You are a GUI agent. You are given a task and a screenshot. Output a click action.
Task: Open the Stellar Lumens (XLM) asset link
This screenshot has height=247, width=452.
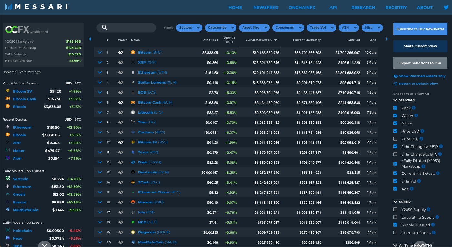tap(157, 82)
